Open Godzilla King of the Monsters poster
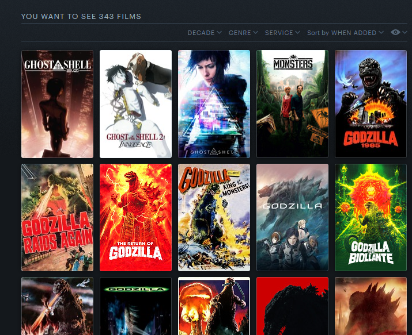 (x=214, y=217)
